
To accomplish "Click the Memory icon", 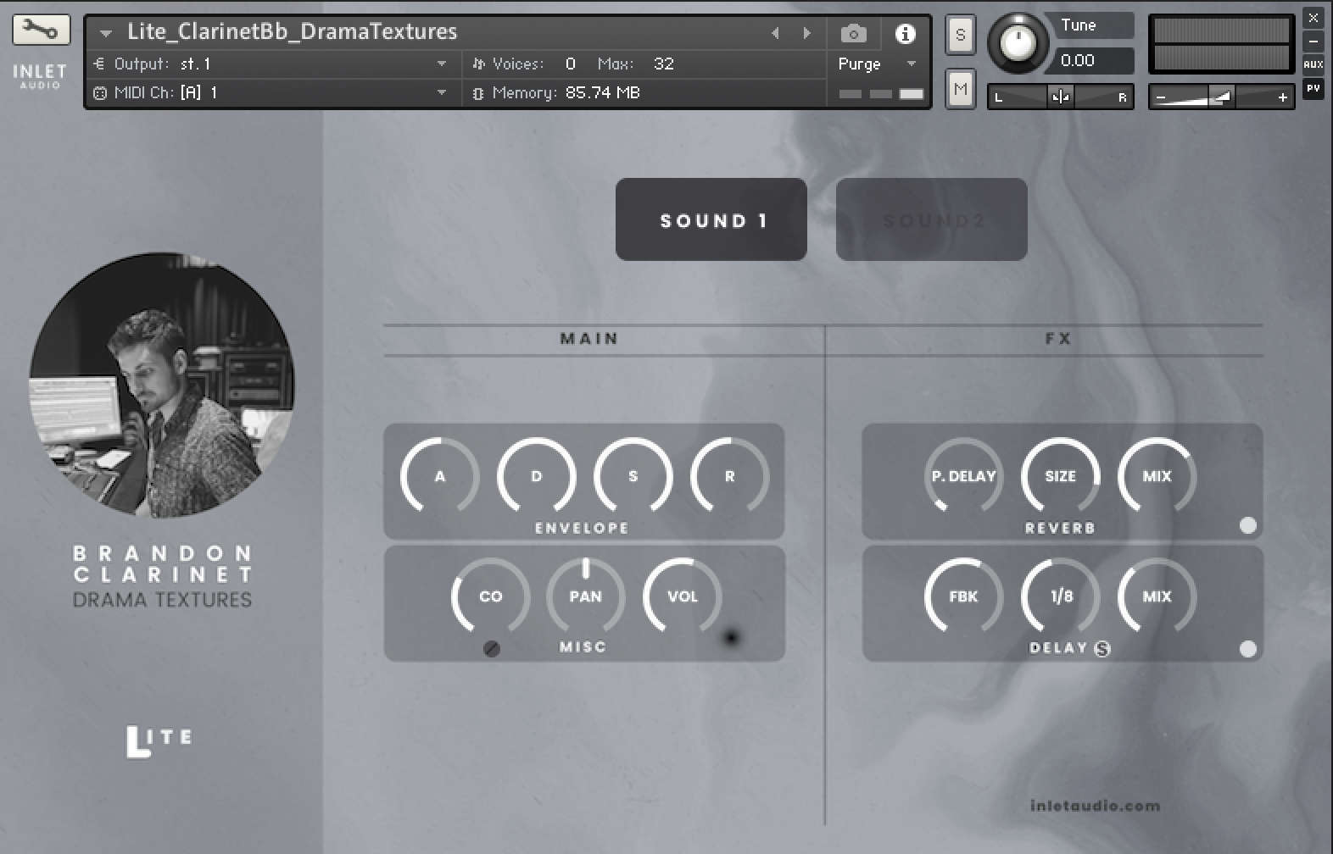I will click(x=478, y=93).
